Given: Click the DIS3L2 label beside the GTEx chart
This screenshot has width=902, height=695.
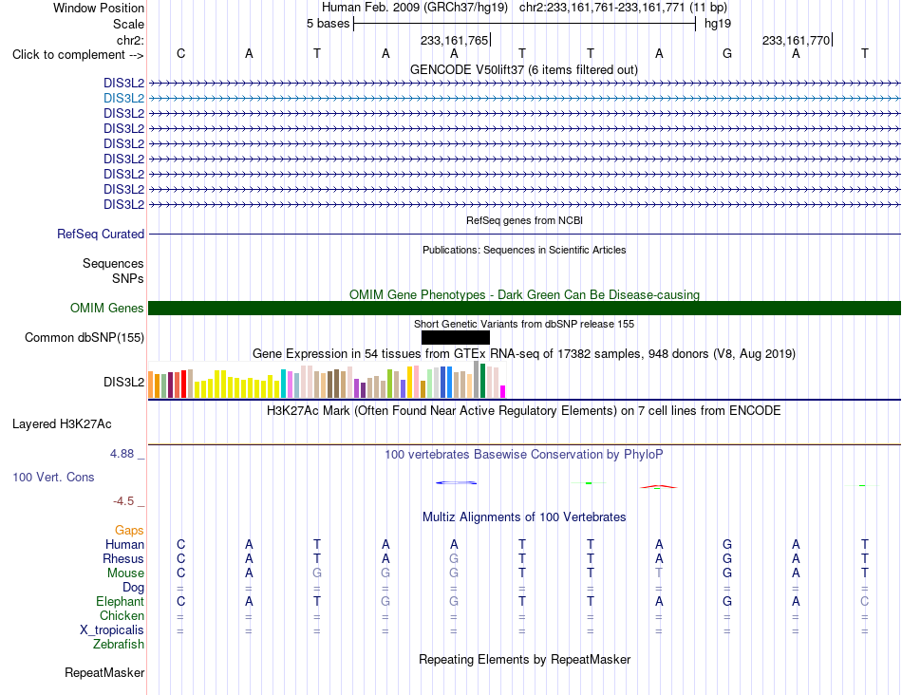Looking at the screenshot, I should (123, 382).
